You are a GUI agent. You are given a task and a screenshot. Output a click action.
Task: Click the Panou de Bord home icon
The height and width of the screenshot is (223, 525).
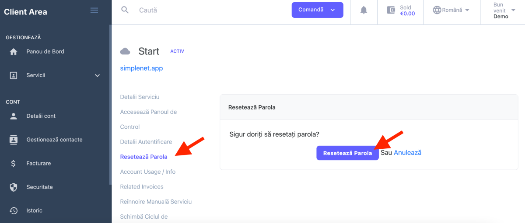pos(14,51)
